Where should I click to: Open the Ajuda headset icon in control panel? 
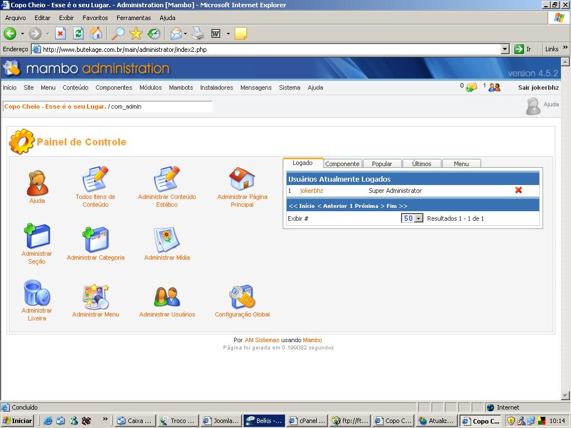click(x=37, y=183)
